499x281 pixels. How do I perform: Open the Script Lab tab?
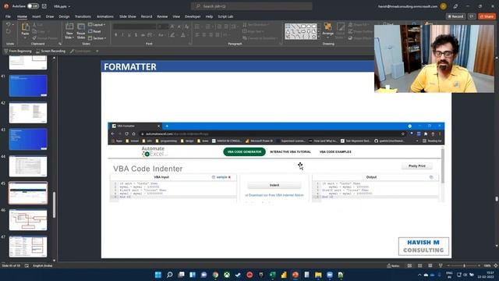(225, 16)
